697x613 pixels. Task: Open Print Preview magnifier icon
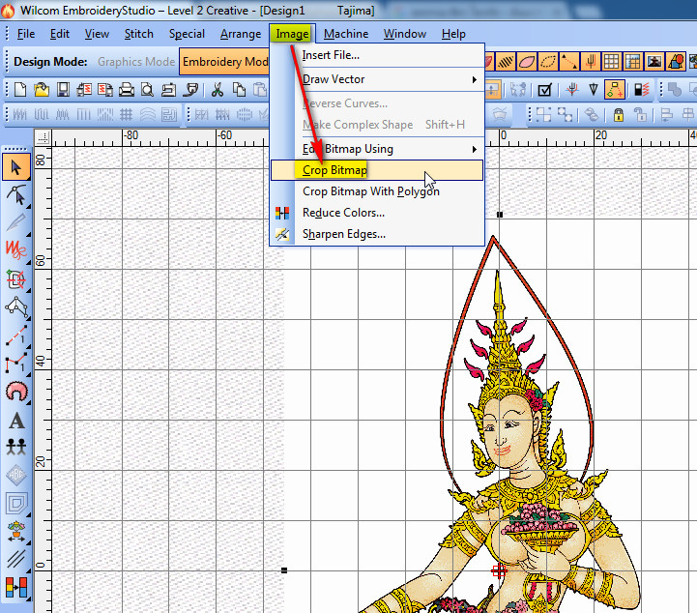147,90
